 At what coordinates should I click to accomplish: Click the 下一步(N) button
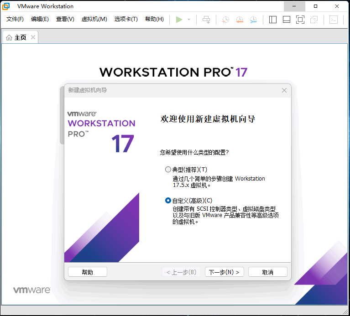coord(224,272)
